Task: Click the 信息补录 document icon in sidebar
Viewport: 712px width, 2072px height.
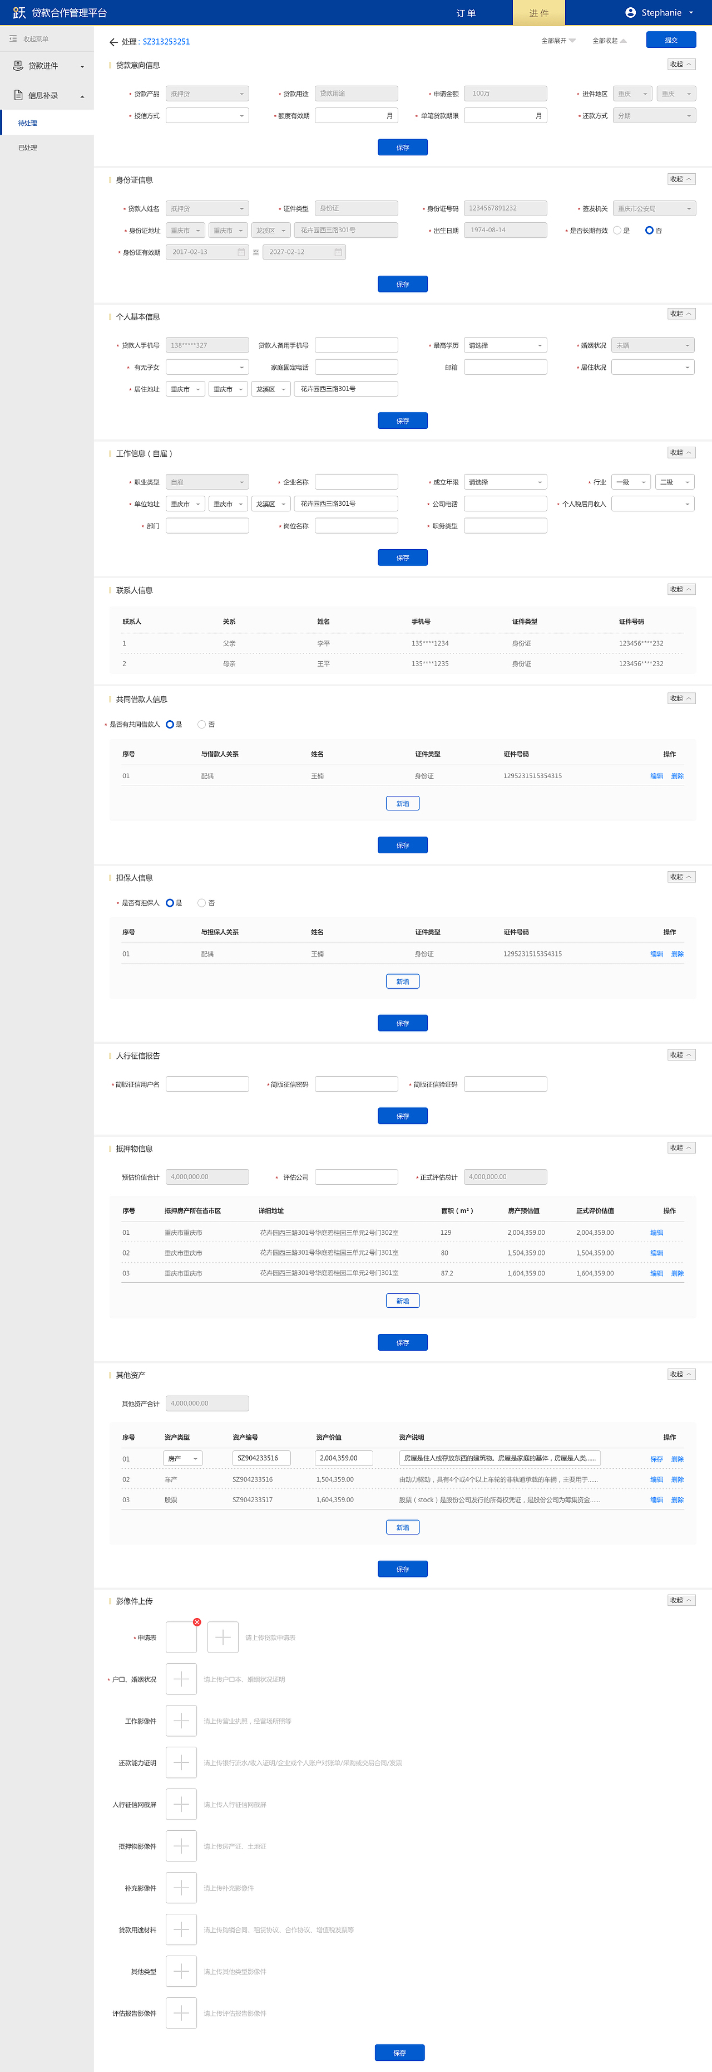Action: tap(18, 96)
